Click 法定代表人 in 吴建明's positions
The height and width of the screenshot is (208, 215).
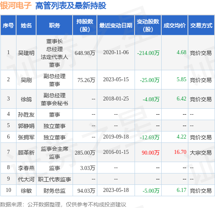click(55, 57)
